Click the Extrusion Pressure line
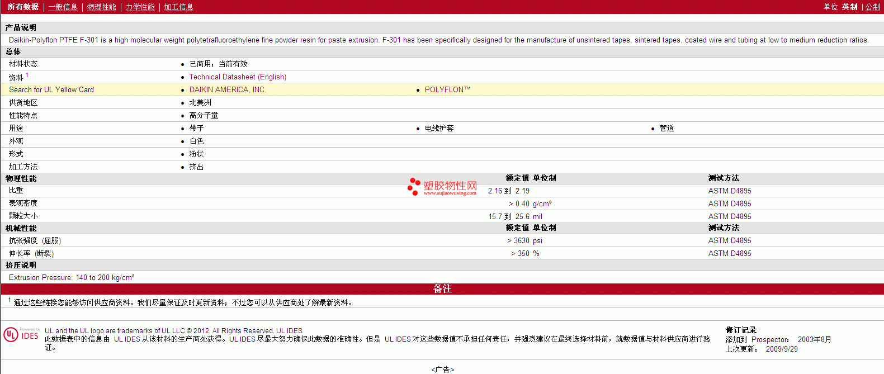884x374 pixels. click(x=72, y=277)
